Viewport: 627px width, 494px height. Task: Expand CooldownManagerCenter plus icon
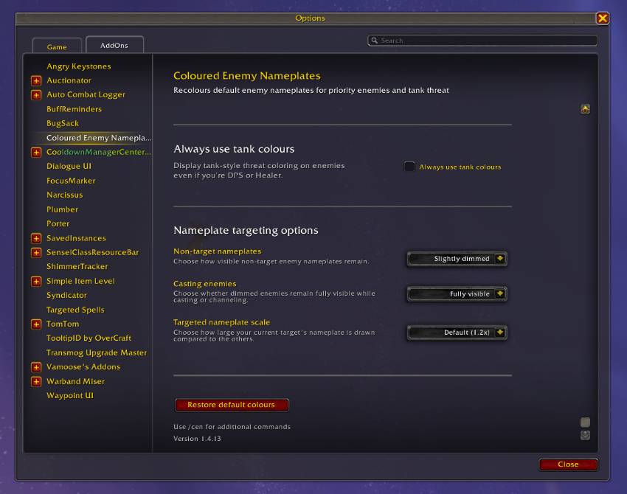(x=36, y=153)
